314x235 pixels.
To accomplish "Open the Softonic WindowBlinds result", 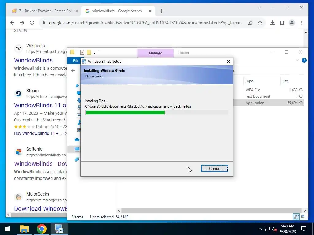I will pos(41,164).
